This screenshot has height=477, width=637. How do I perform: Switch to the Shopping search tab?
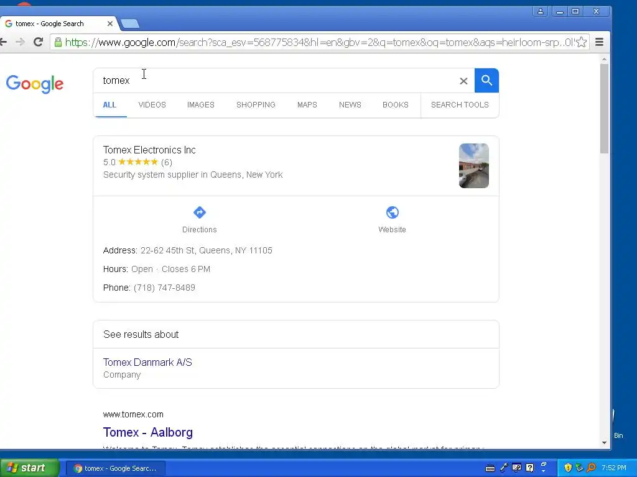click(x=256, y=104)
